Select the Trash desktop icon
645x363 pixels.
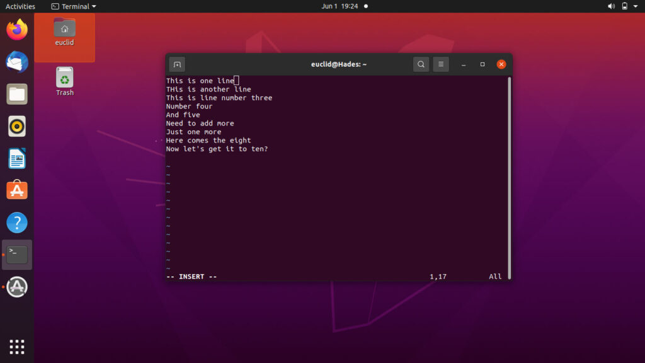[x=64, y=81]
